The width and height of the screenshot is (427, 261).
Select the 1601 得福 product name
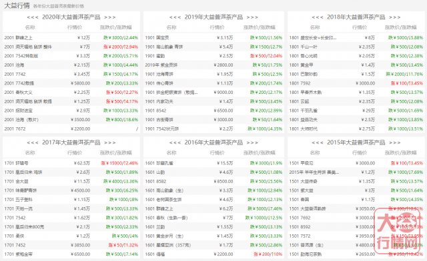[155, 254]
